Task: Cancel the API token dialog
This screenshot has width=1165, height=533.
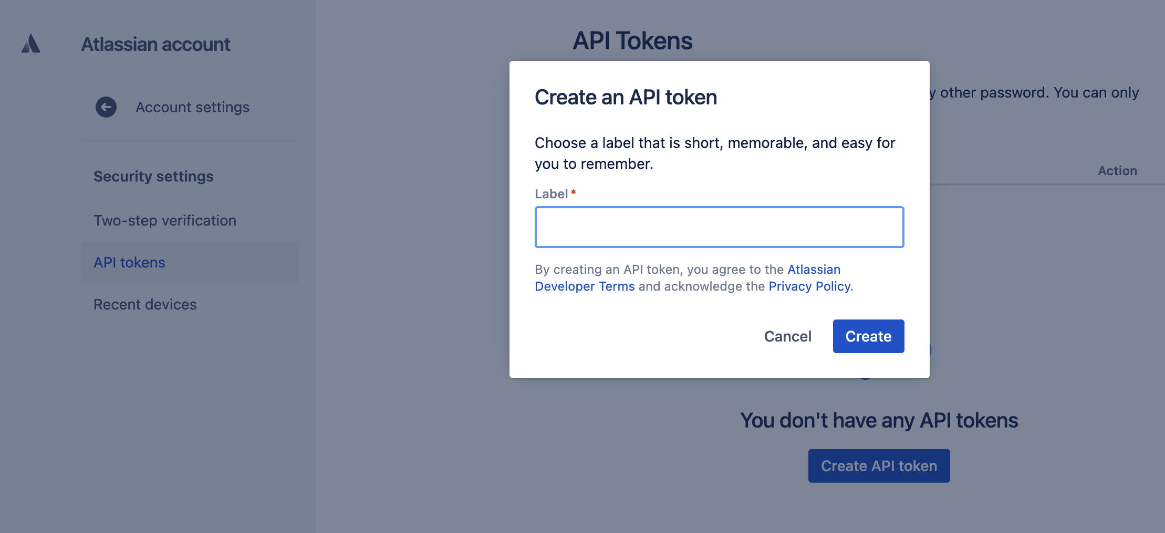Action: (787, 336)
